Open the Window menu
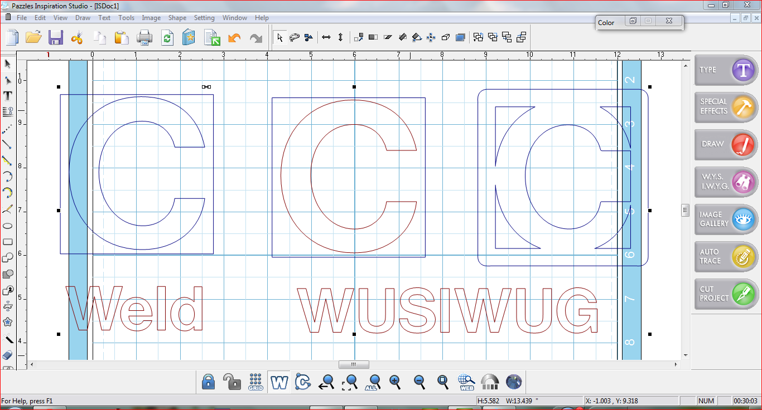 [x=235, y=18]
